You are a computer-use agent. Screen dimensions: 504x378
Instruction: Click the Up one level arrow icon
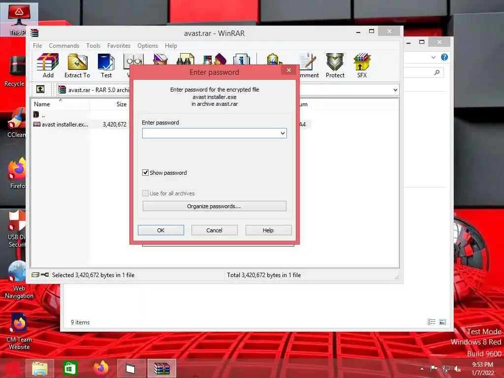[x=40, y=89]
